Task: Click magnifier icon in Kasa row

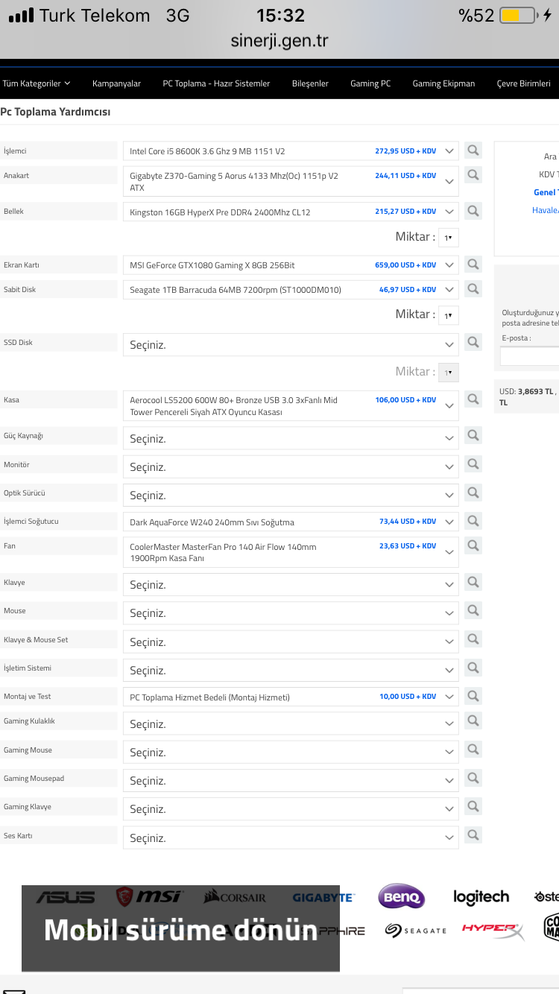Action: click(473, 399)
